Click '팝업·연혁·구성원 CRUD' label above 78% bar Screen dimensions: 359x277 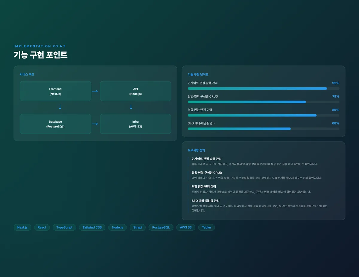pyautogui.click(x=203, y=96)
